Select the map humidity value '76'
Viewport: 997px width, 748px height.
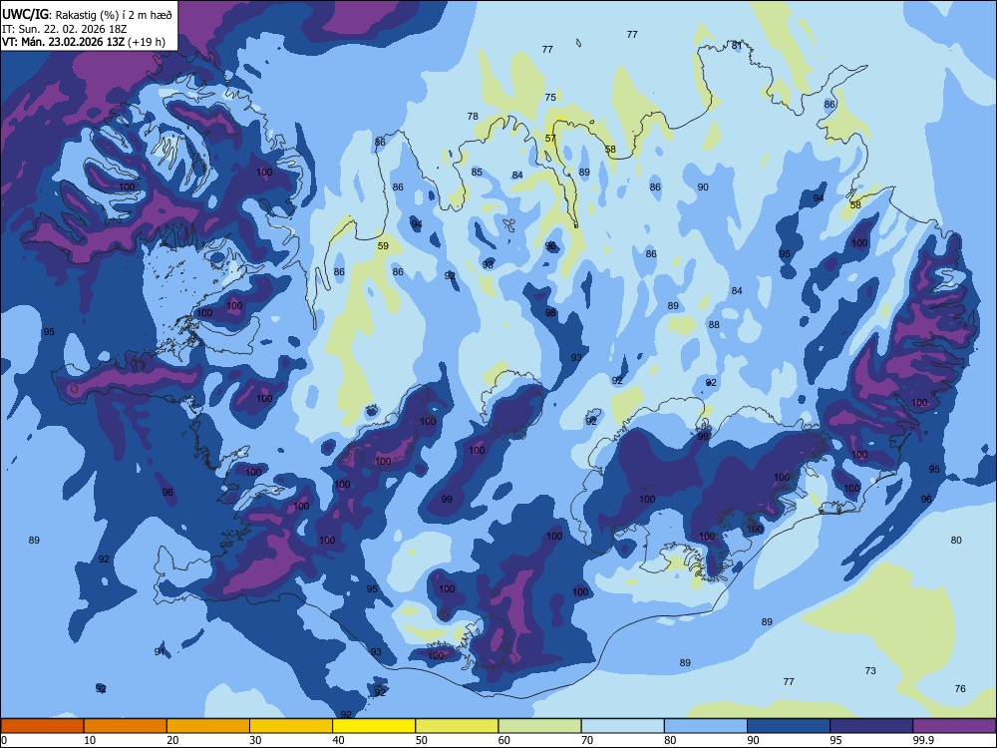coord(960,688)
